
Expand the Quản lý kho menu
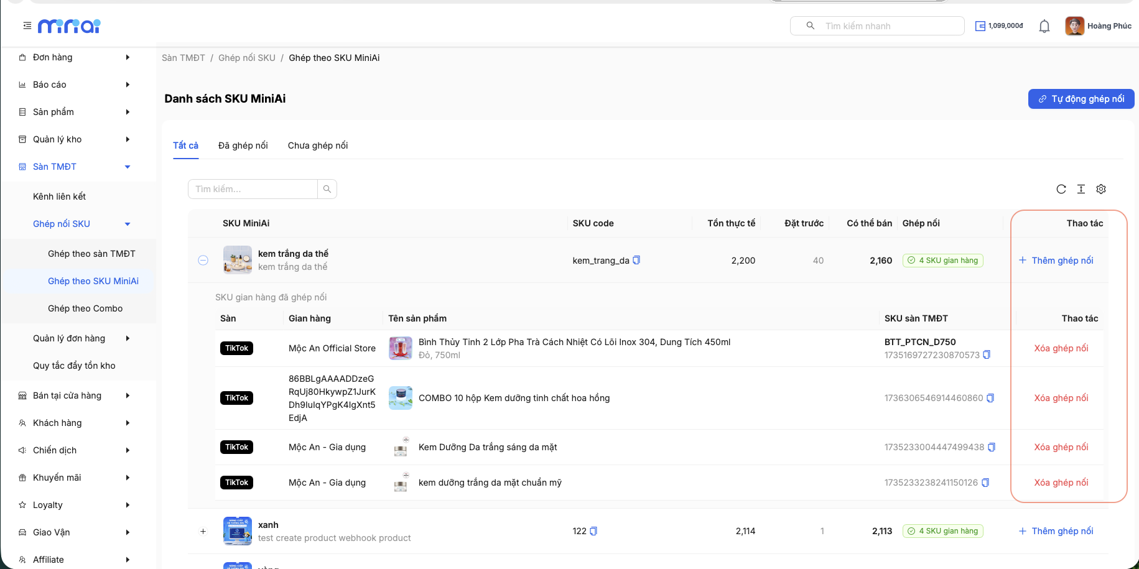click(x=78, y=139)
